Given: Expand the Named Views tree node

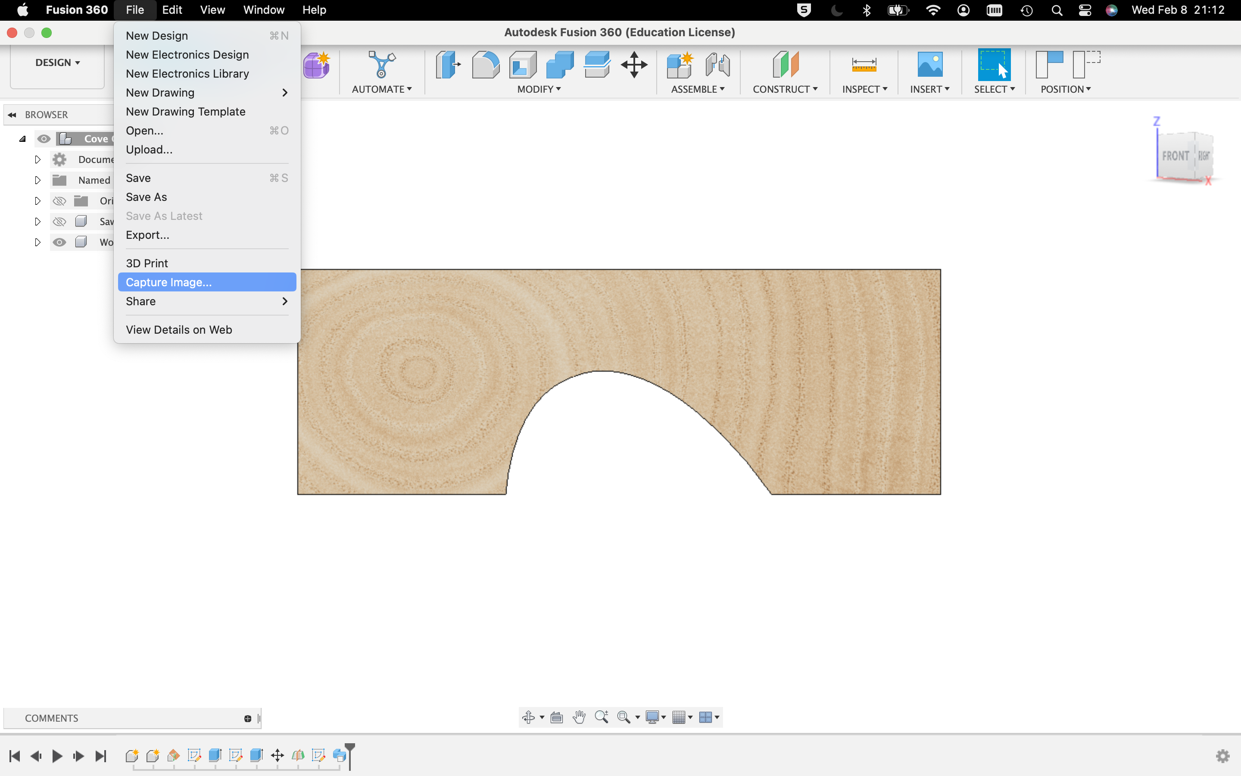Looking at the screenshot, I should pos(37,180).
